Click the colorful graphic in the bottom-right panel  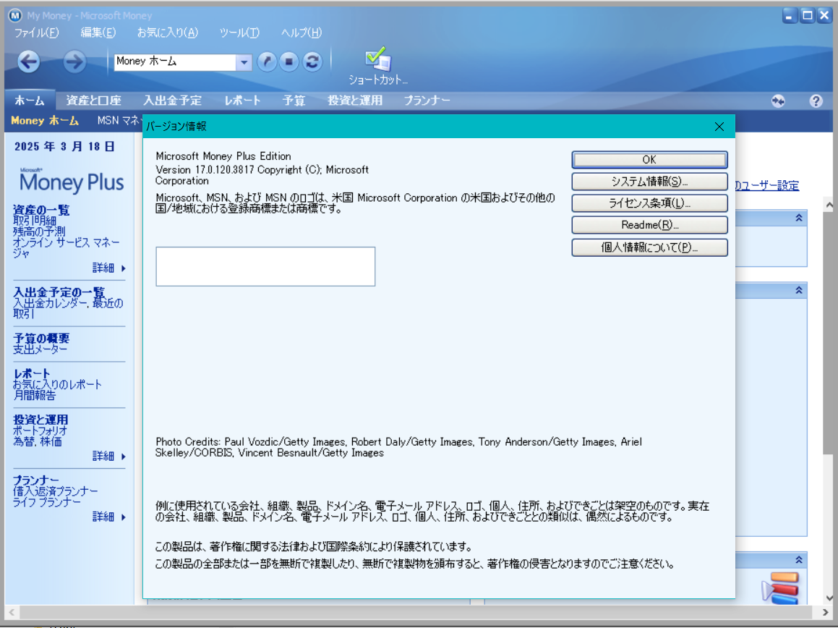tap(781, 587)
